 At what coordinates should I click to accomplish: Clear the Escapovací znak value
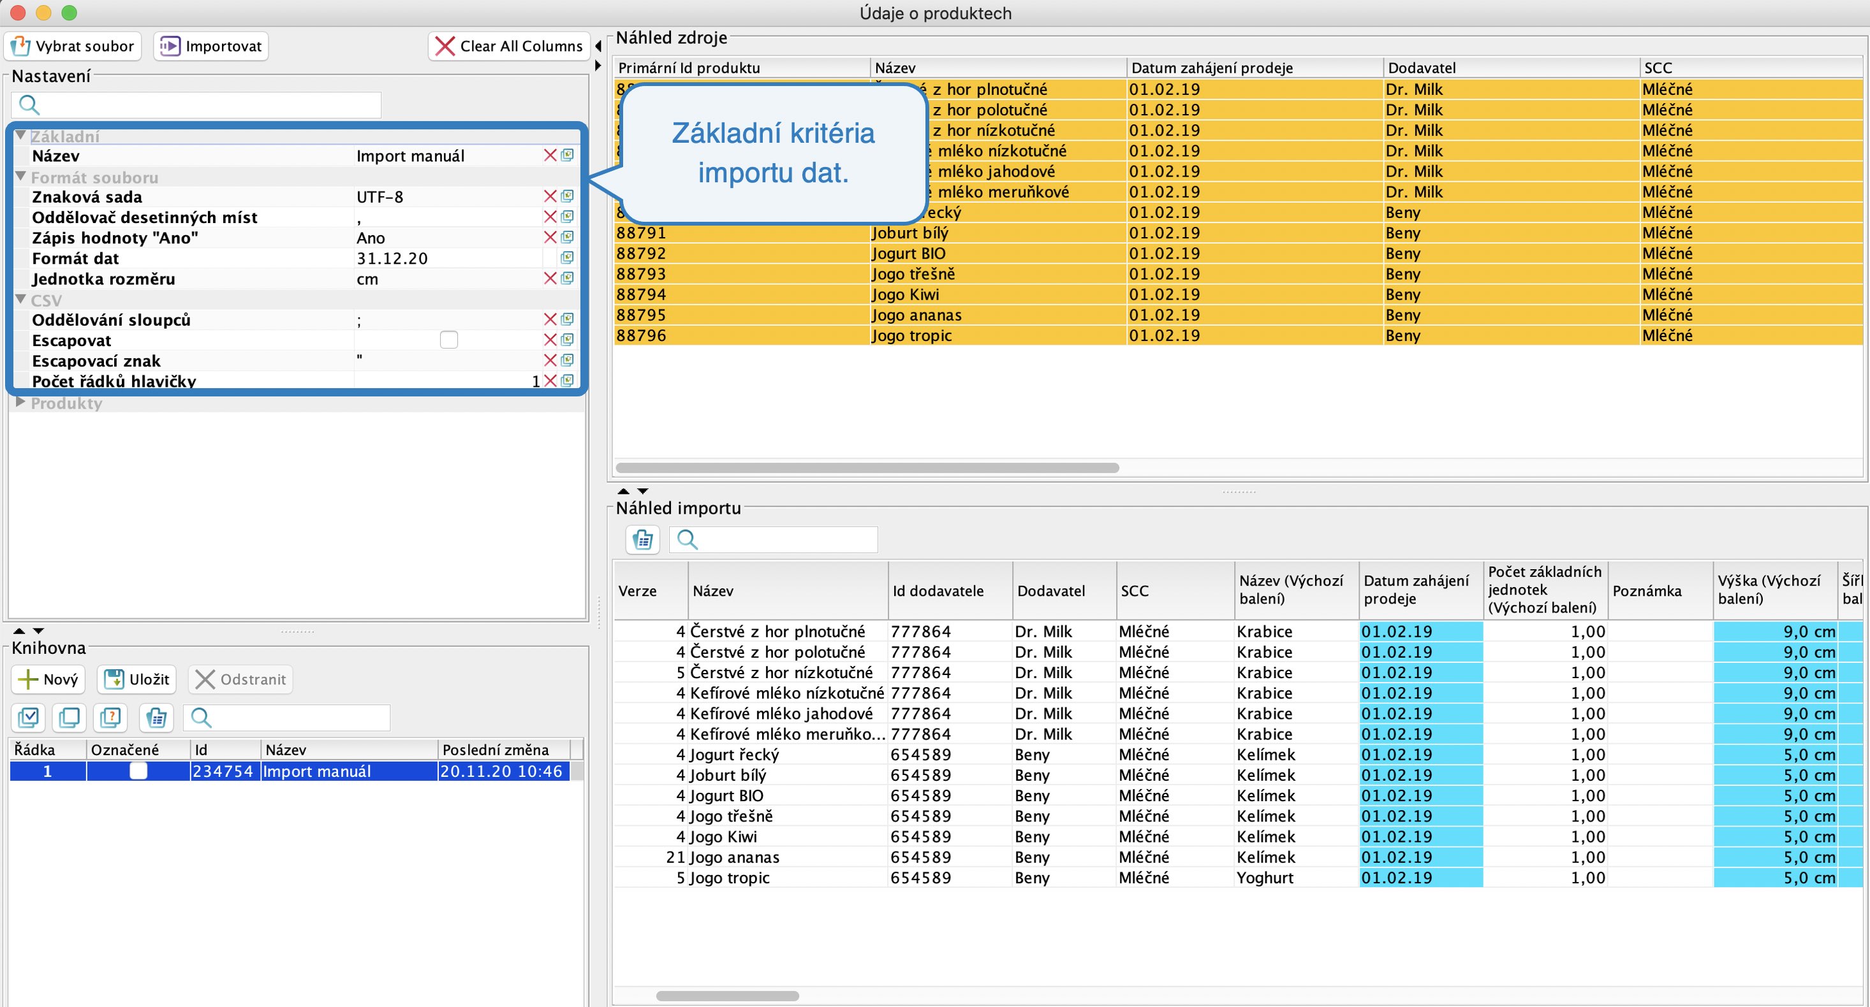pos(550,361)
